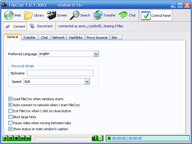
Task: Switch to the Chat settings tab
Action: click(44, 37)
